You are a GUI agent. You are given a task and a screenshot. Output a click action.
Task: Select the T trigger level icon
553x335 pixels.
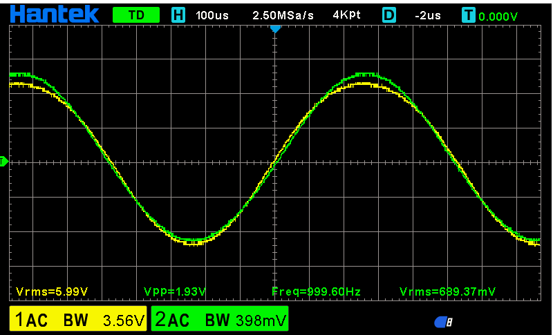click(x=469, y=15)
